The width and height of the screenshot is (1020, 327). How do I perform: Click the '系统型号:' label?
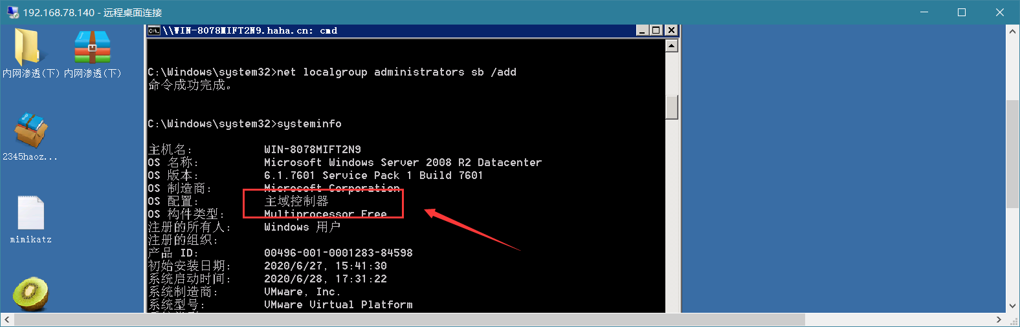pyautogui.click(x=177, y=304)
